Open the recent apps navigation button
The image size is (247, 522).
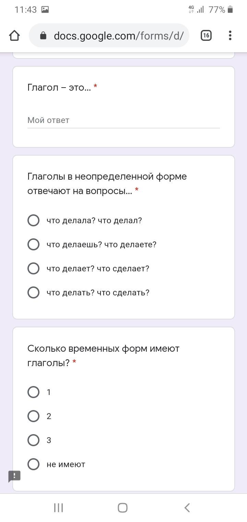(x=59, y=508)
